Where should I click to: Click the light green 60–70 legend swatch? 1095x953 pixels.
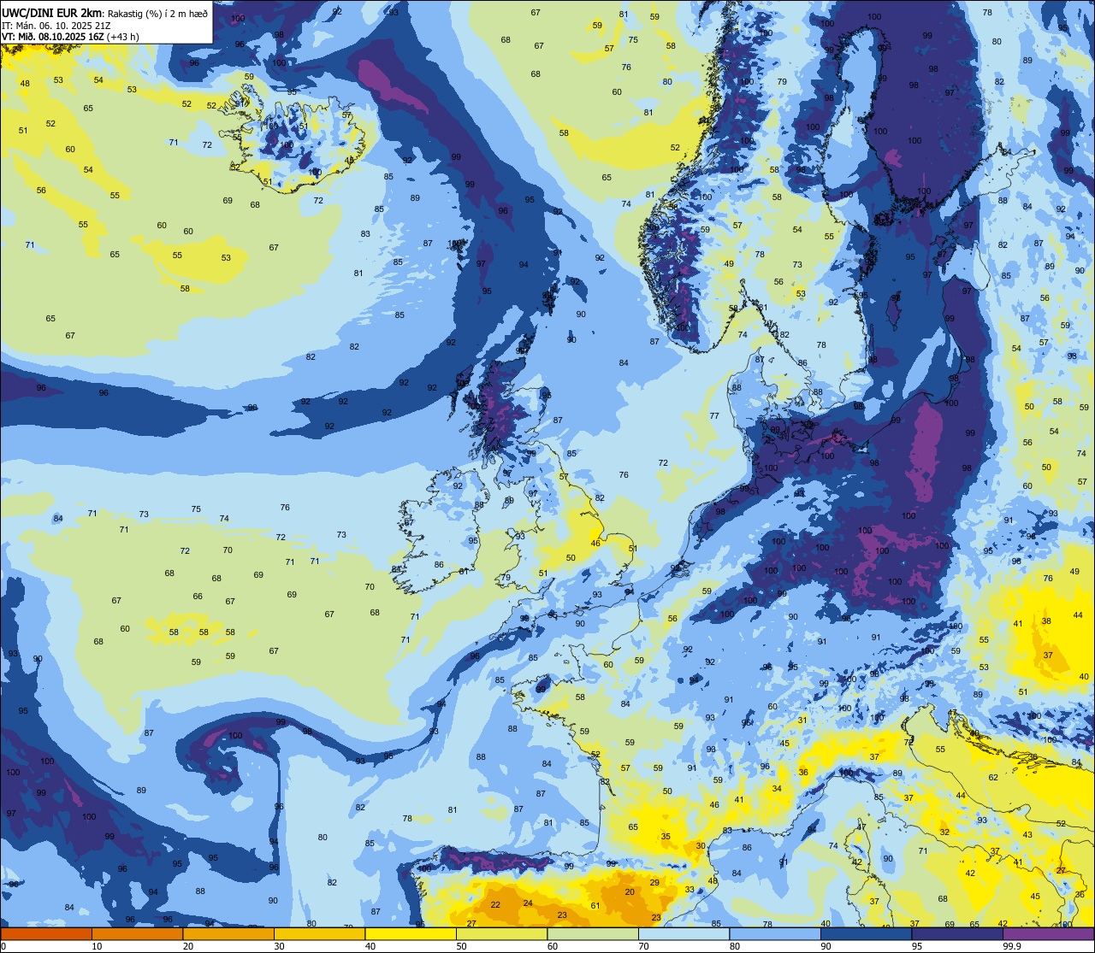click(593, 933)
